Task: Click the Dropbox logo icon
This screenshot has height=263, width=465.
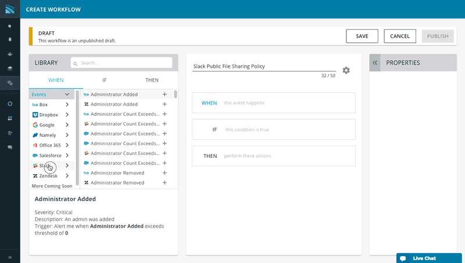Action: [35, 114]
